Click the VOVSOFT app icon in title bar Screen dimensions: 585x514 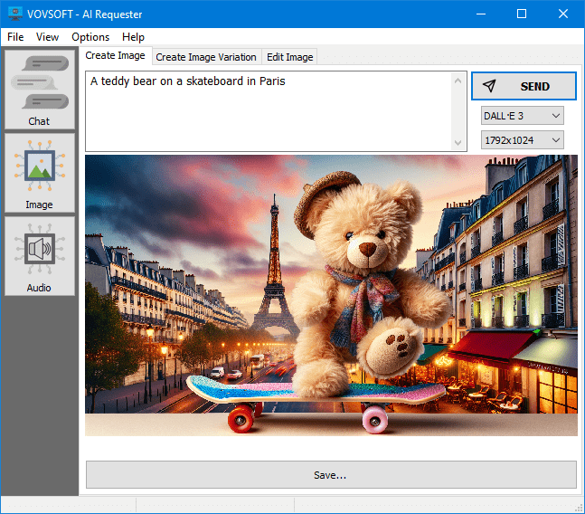tap(15, 14)
